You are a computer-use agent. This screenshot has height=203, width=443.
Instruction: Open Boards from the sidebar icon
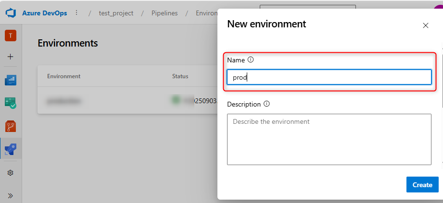11,103
